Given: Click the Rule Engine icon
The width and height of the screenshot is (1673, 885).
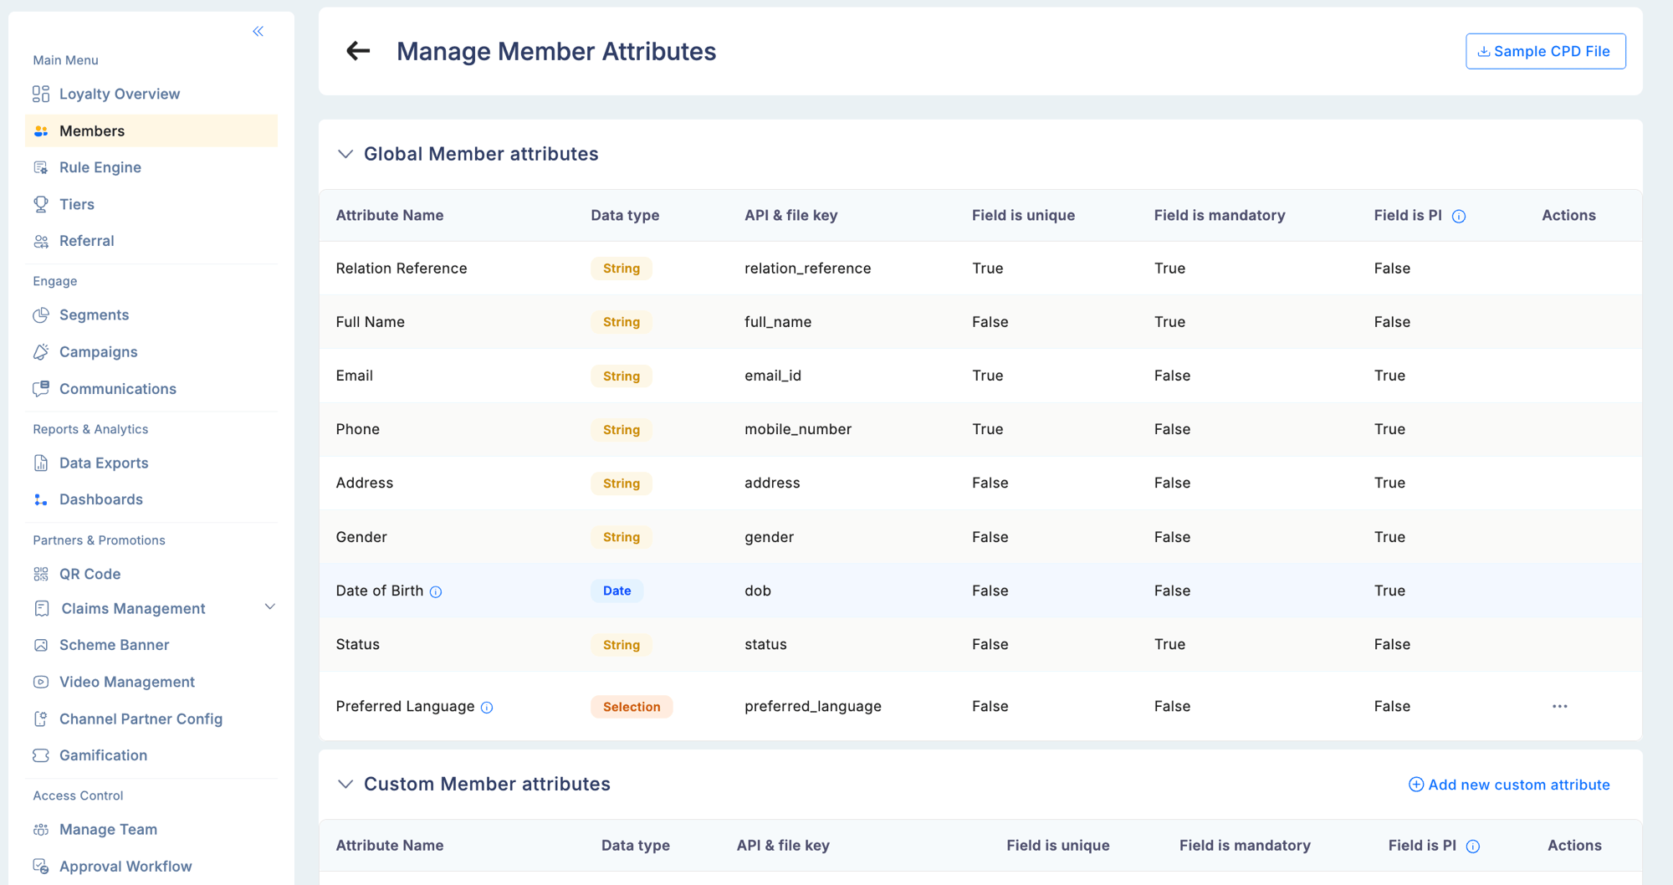Looking at the screenshot, I should coord(41,167).
